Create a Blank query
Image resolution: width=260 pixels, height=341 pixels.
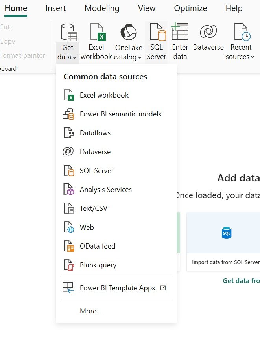click(98, 265)
